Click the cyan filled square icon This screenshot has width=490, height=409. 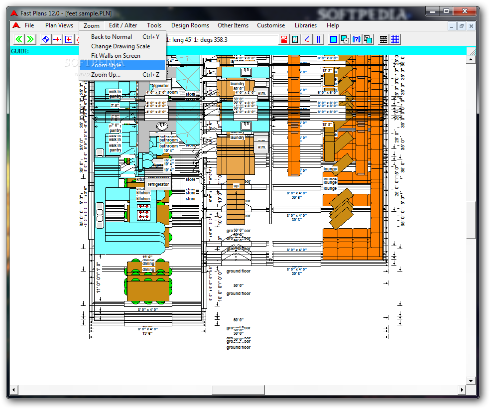tap(334, 39)
